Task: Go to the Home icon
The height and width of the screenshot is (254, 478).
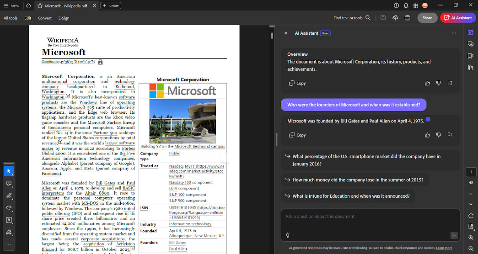Action: point(28,5)
